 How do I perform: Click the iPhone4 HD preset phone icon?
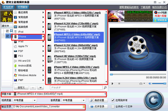point(50,59)
